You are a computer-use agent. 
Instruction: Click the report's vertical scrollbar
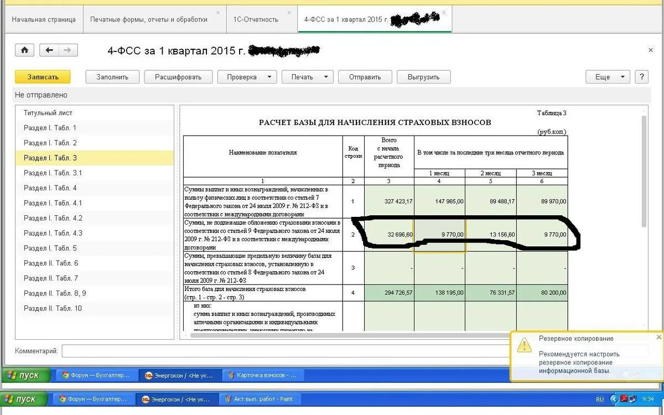tap(644, 172)
